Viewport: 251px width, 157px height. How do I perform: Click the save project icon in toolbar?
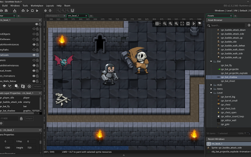tap(6, 11)
